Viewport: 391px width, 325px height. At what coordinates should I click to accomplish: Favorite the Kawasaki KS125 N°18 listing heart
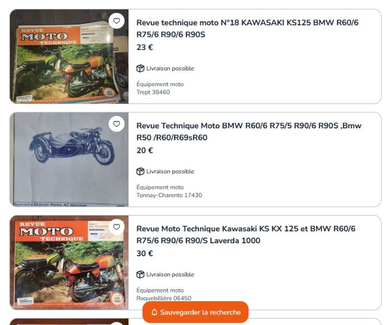(117, 21)
